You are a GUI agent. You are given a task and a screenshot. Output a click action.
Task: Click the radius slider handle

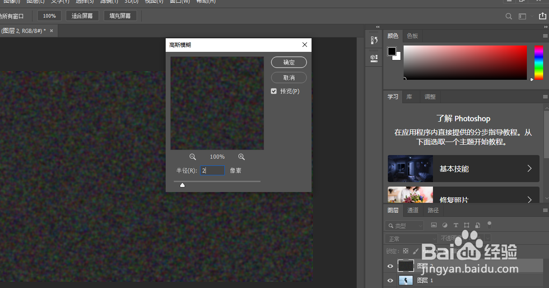[x=182, y=185]
